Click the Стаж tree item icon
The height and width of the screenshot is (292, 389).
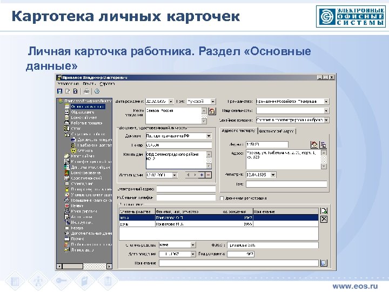tap(67, 128)
